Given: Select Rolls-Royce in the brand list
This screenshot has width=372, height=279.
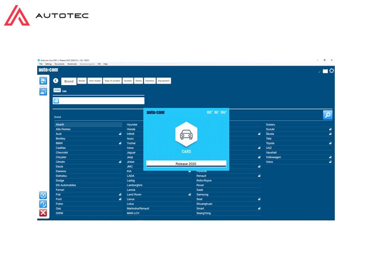Looking at the screenshot, I should point(228,180).
